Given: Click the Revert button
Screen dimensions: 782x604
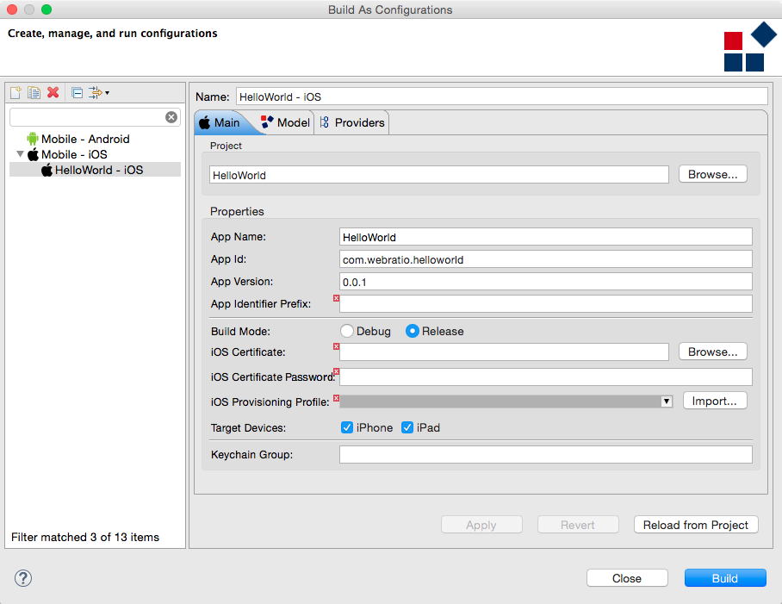Looking at the screenshot, I should (578, 525).
